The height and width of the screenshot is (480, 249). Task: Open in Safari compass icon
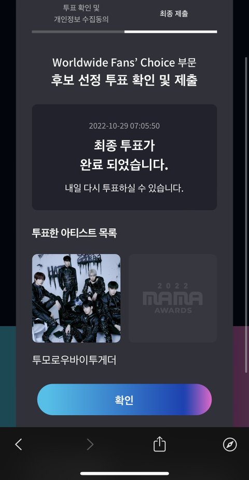click(x=230, y=445)
